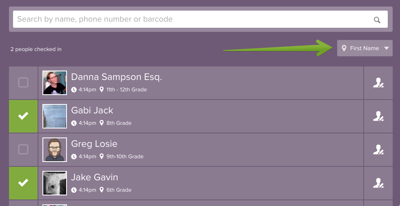Image resolution: width=400 pixels, height=206 pixels.
Task: Open edit person icon for Jake Gavin
Action: coord(378,183)
